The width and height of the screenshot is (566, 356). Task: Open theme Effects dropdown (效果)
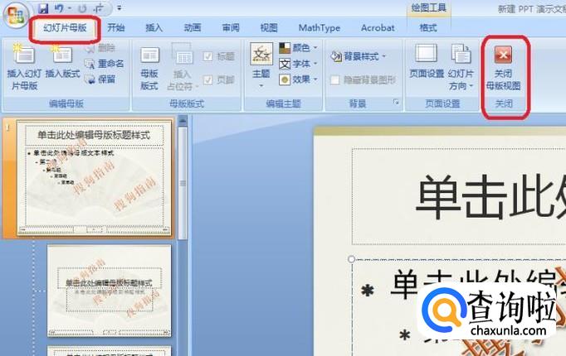298,79
